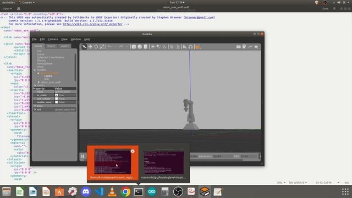Viewport: 352px width, 198px height.
Task: Open OBS Studio from the dock
Action: click(178, 192)
